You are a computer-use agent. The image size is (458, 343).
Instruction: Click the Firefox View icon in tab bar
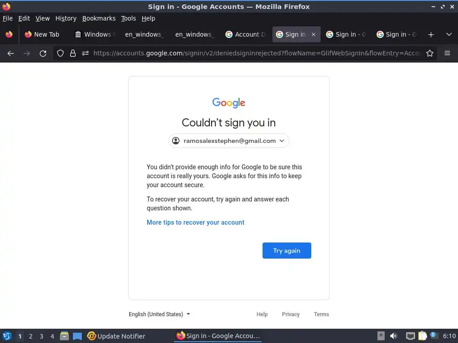point(9,34)
